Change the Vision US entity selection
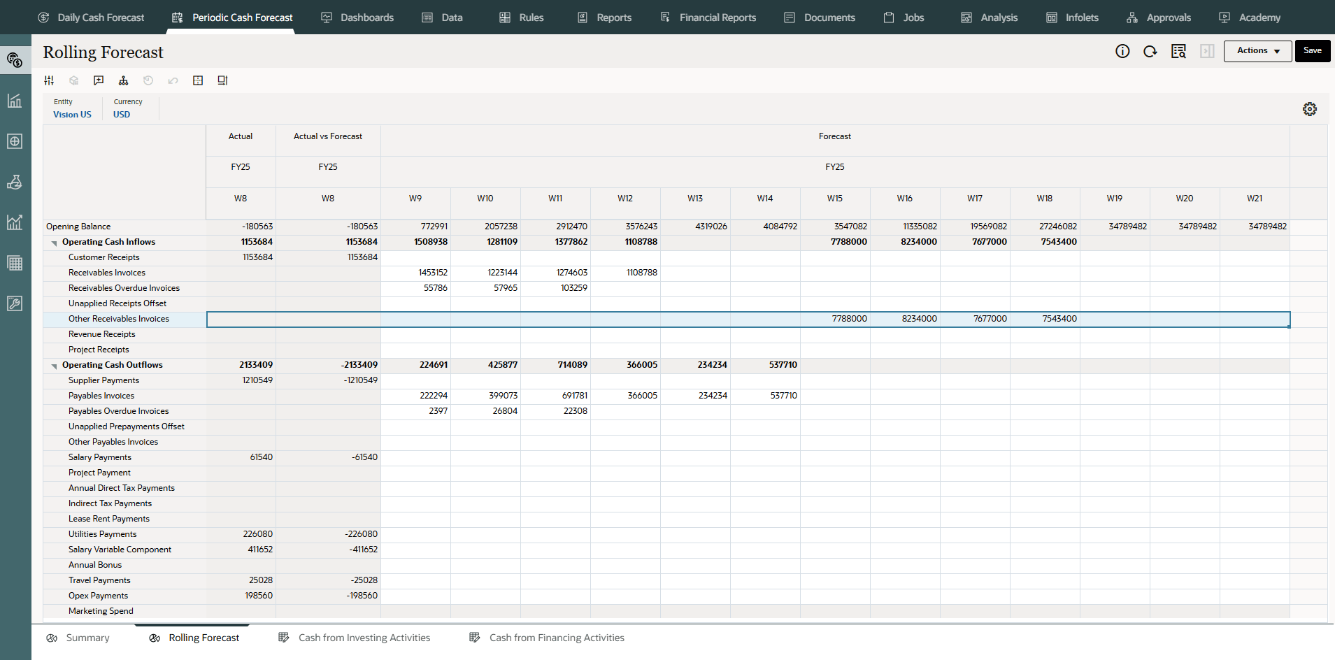Viewport: 1335px width, 660px height. (x=72, y=115)
